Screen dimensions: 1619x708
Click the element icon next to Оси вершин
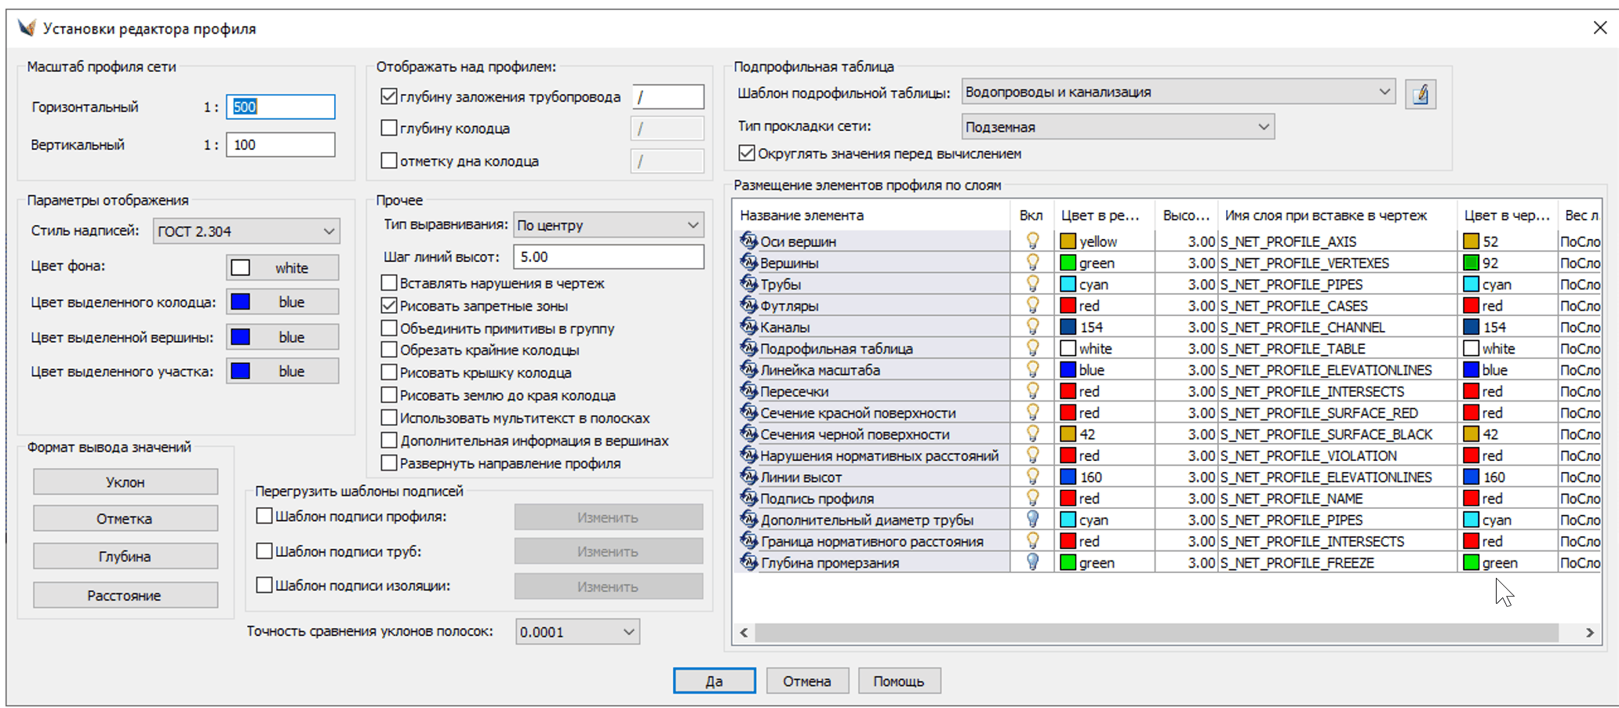(x=748, y=241)
